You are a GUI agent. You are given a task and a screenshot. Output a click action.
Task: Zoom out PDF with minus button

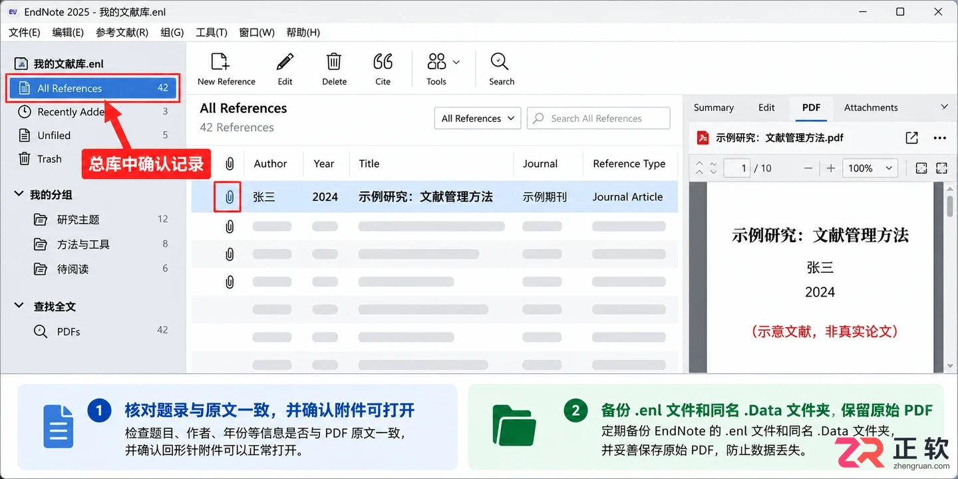point(808,168)
